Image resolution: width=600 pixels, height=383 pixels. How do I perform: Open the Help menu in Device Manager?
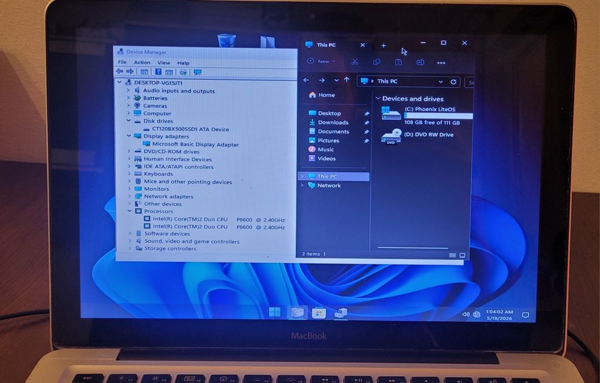pos(183,63)
